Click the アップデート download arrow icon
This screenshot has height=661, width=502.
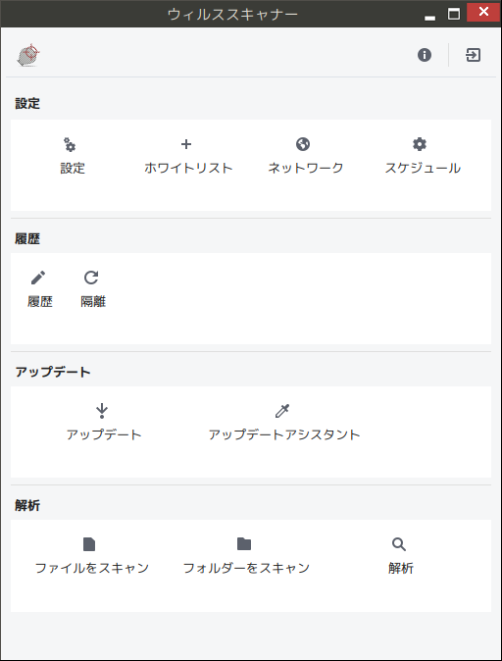tap(102, 411)
